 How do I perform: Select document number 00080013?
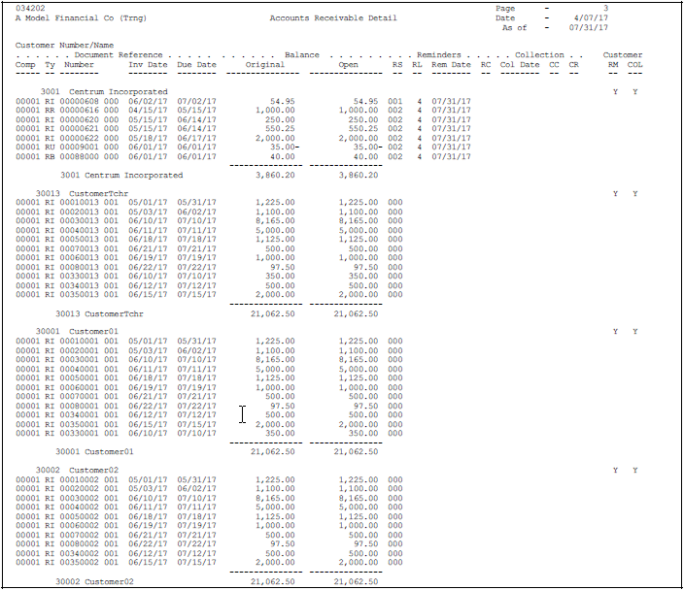pos(79,267)
